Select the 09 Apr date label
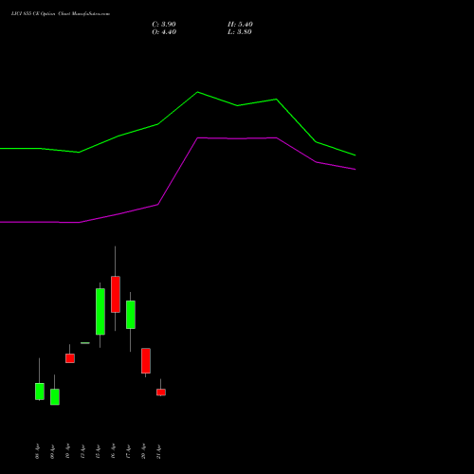Screen dimensions: 474x474 click(53, 451)
